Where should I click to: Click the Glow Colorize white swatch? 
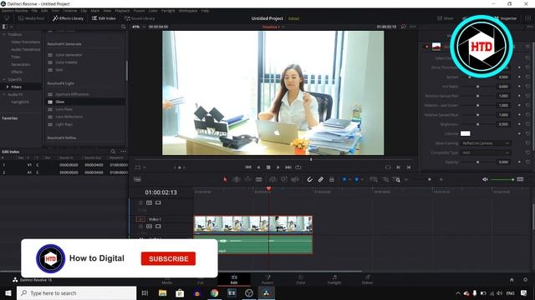(466, 133)
